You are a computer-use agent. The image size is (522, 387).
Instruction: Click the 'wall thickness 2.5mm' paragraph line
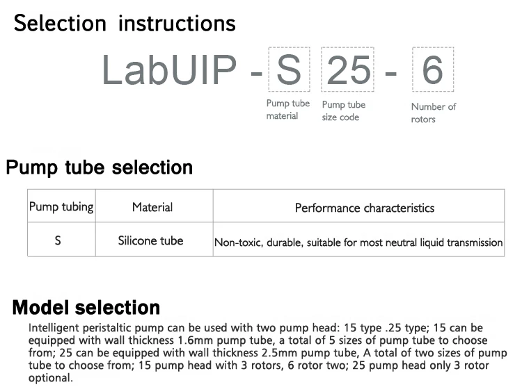coord(268,353)
